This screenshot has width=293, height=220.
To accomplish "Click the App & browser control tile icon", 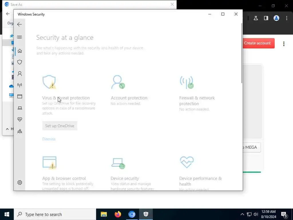I will click(x=49, y=163).
